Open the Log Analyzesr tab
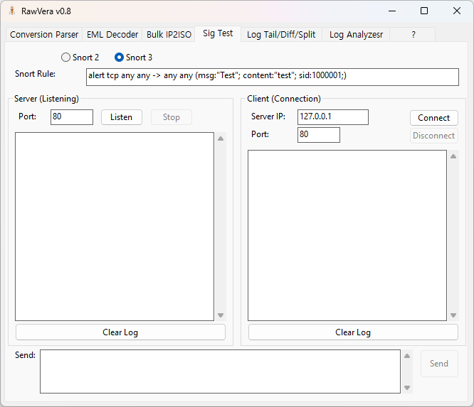Viewport: 474px width, 407px height. pyautogui.click(x=356, y=34)
